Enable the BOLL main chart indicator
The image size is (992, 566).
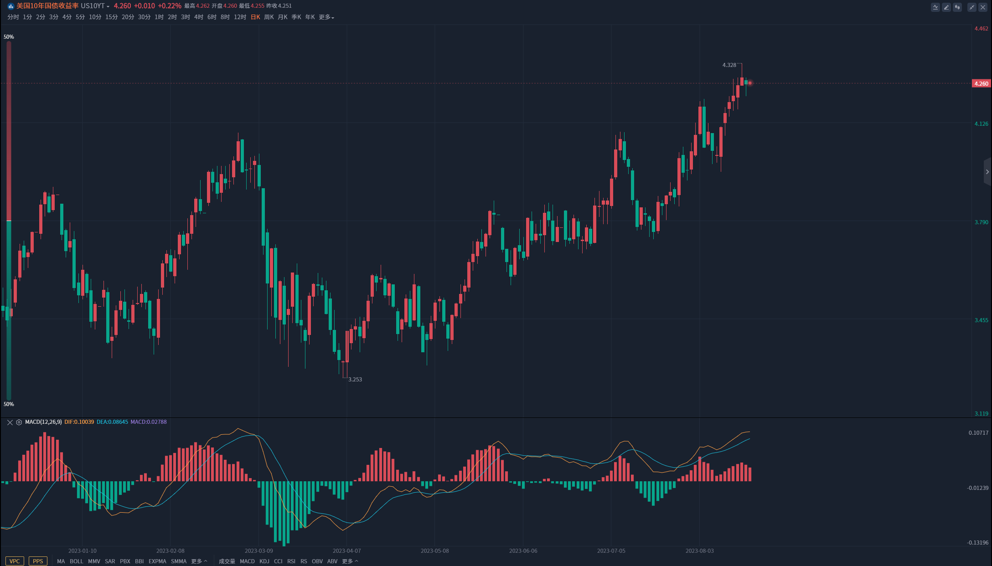tap(76, 561)
